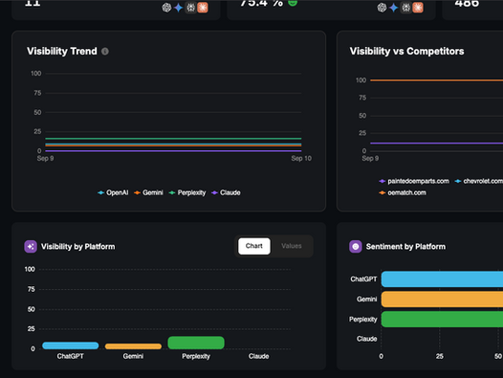Click the Claude label under visibility bar chart
This screenshot has width=503, height=378.
(258, 356)
